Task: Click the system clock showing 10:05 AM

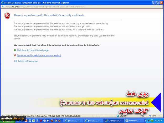Action: coord(158,121)
